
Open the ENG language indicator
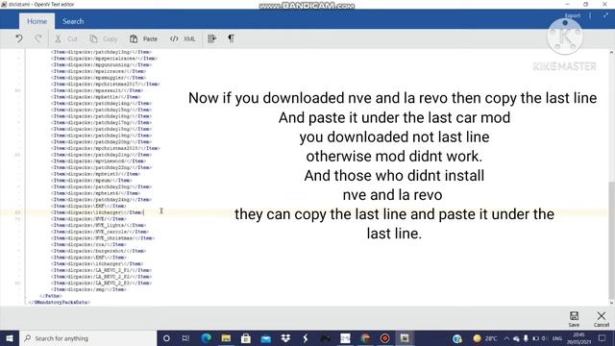click(557, 338)
